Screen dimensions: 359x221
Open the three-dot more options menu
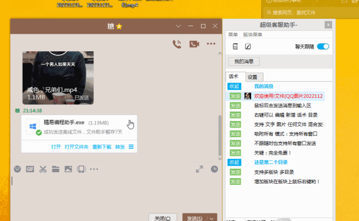pos(211,44)
